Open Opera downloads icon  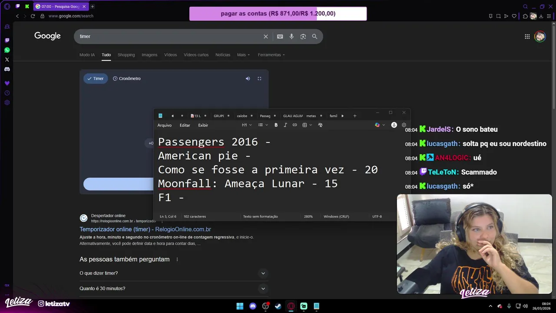coord(541,16)
